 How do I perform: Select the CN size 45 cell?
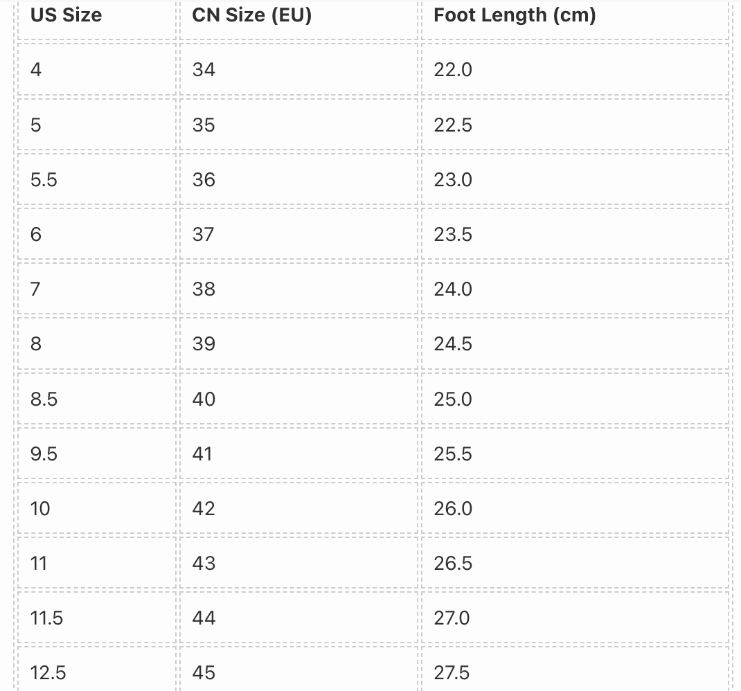tap(298, 670)
